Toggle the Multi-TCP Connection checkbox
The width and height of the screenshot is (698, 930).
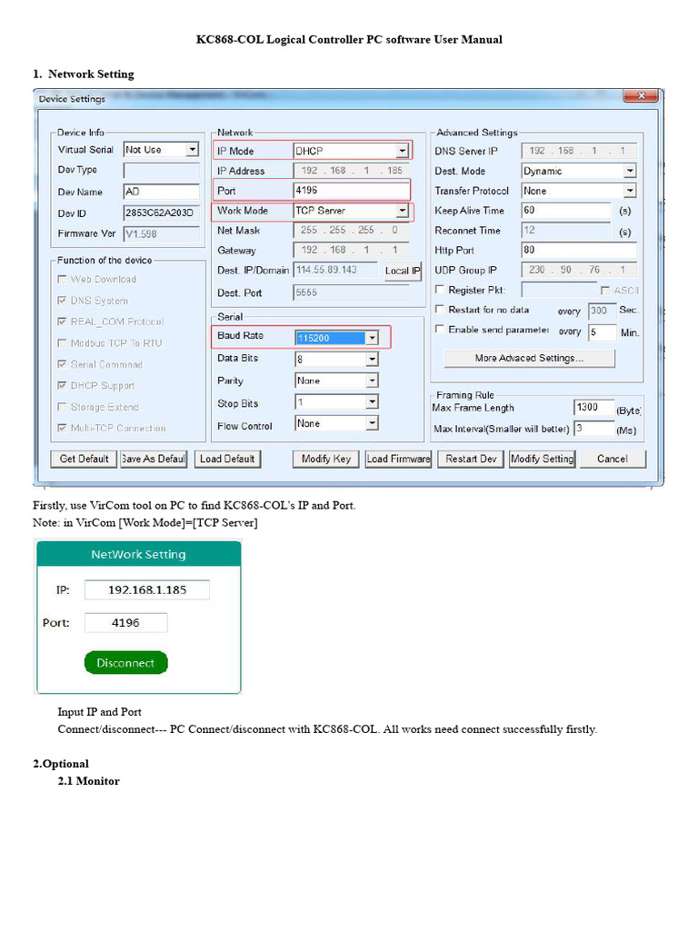pos(62,428)
